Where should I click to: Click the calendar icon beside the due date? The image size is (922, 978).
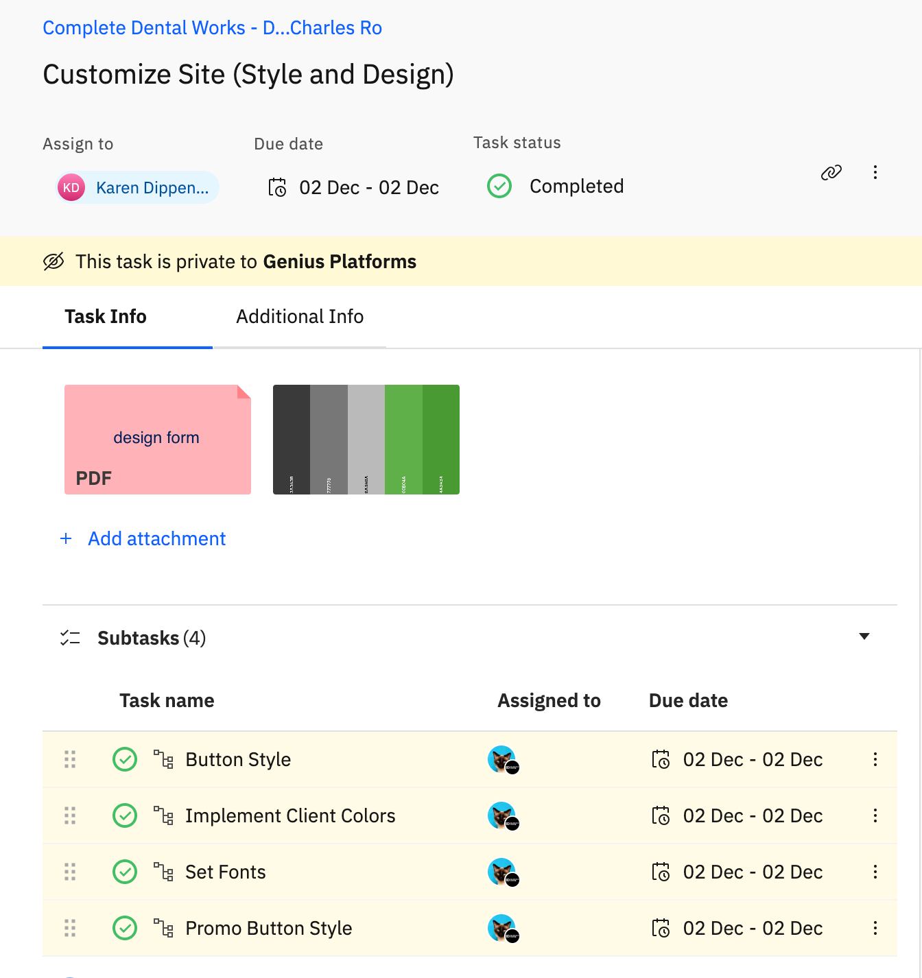tap(277, 187)
